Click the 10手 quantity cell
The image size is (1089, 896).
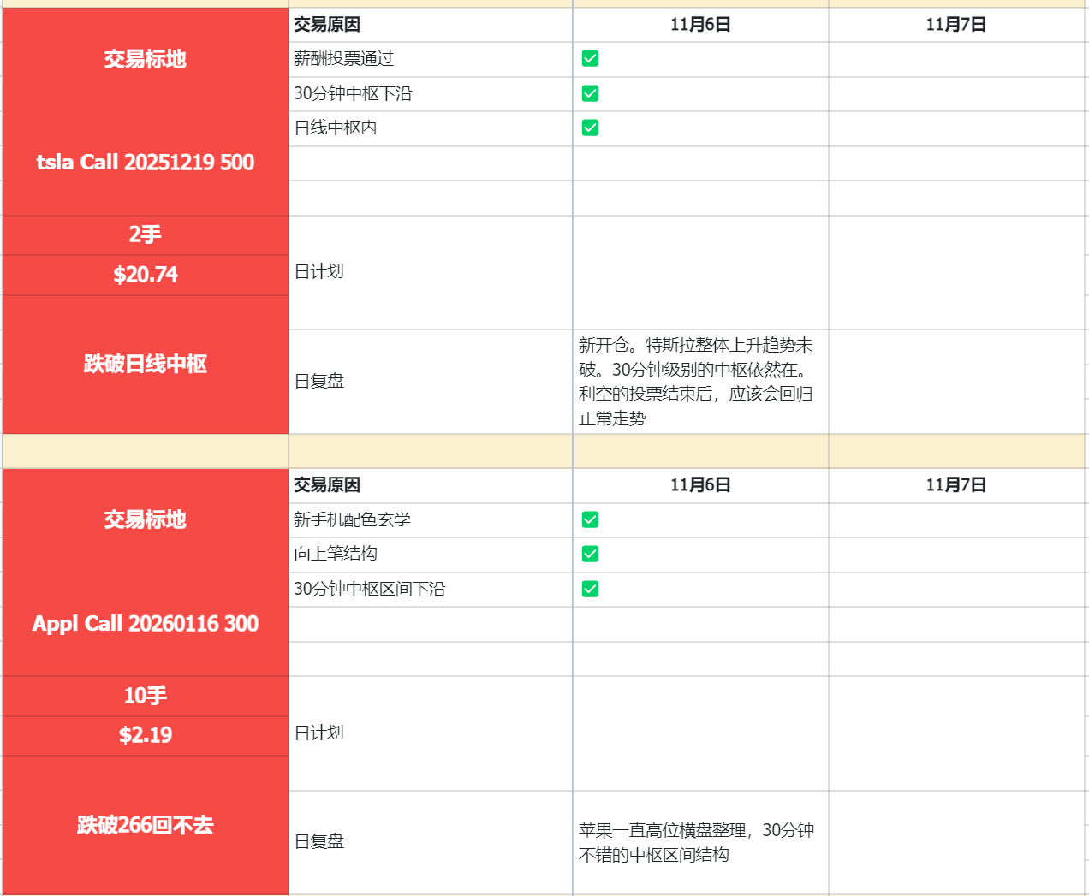tap(146, 696)
